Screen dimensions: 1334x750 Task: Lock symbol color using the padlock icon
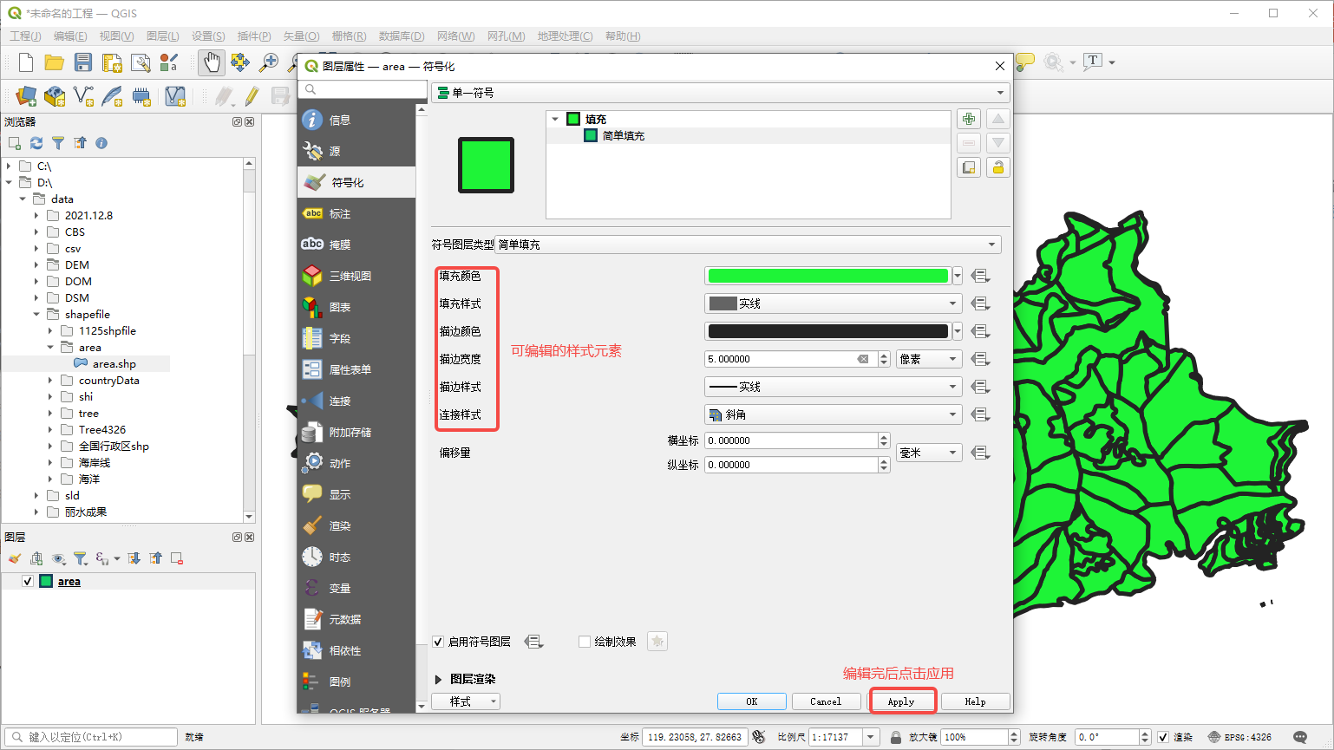[x=997, y=166]
